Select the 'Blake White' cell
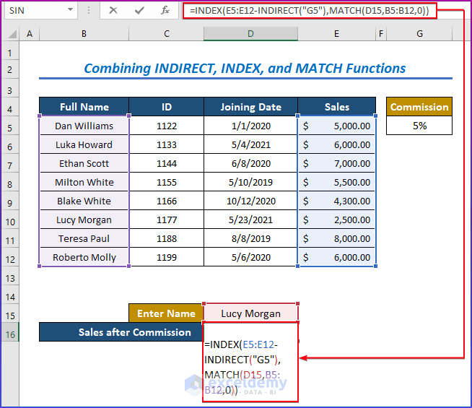 pyautogui.click(x=84, y=201)
